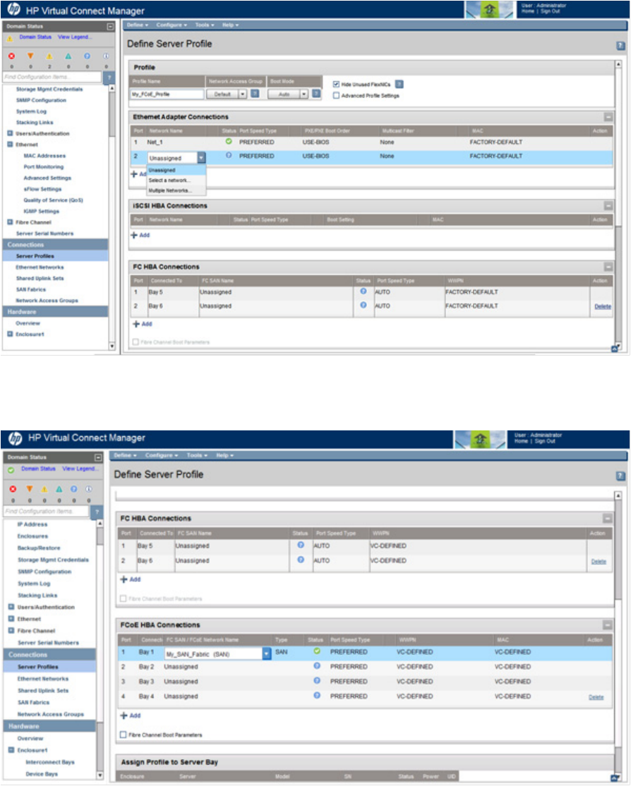Tick the top window's greyed Fibre Channel Boot Parameters box
This screenshot has width=631, height=786.
tap(136, 342)
